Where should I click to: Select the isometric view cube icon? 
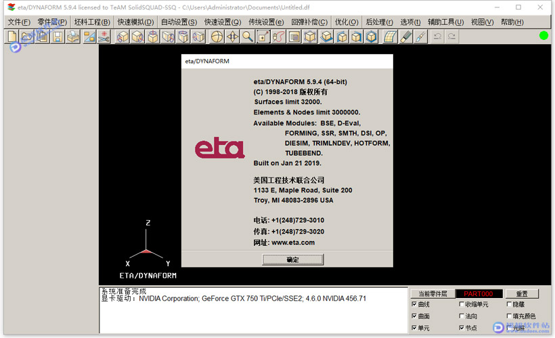[x=310, y=37]
